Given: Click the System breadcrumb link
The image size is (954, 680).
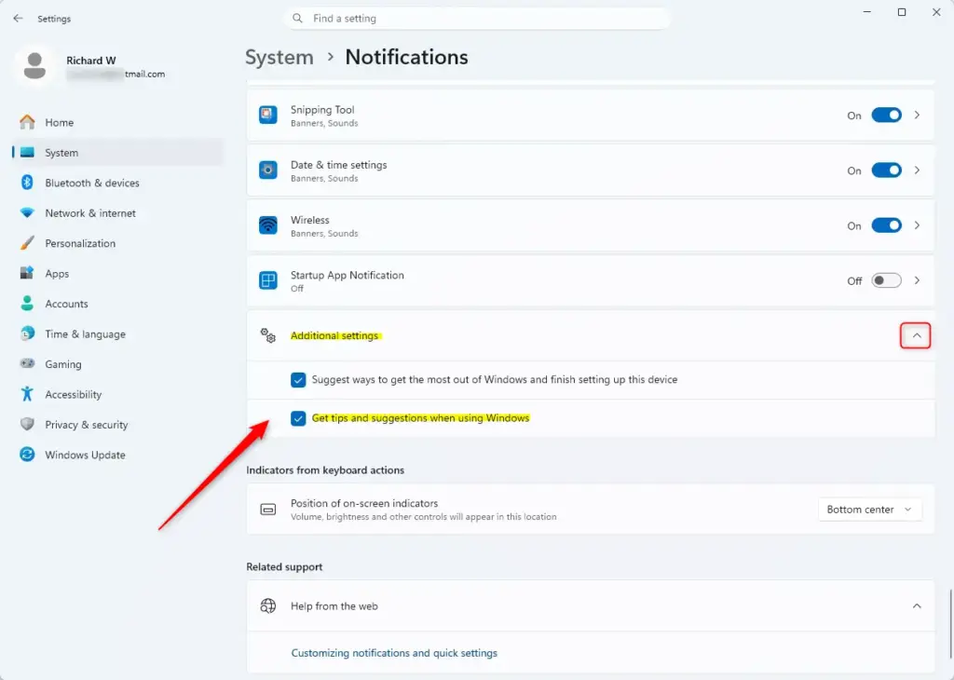Looking at the screenshot, I should (279, 57).
